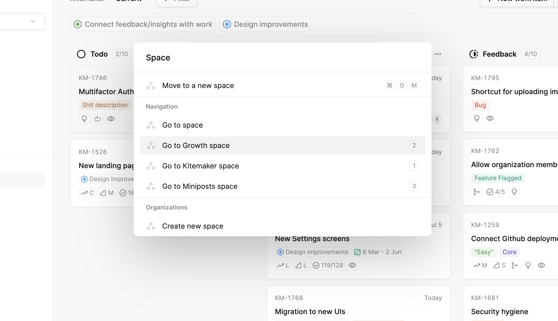Select Go to Kitemaker space
The image size is (558, 321).
(x=282, y=166)
